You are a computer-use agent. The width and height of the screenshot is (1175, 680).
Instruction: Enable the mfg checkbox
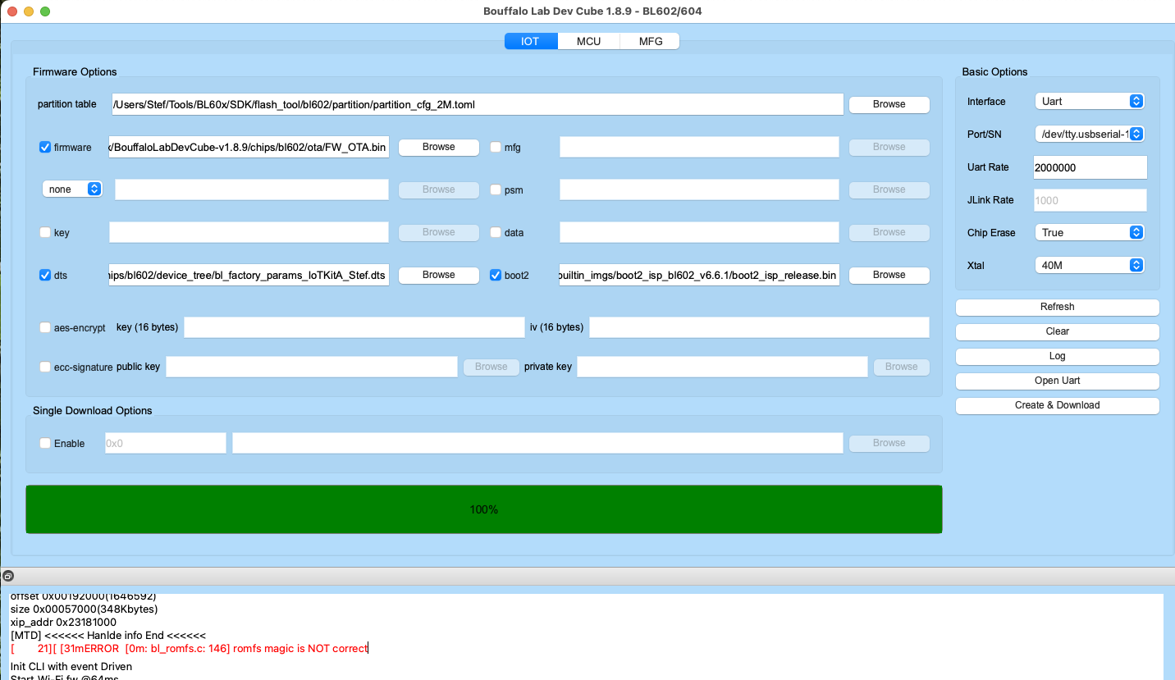pyautogui.click(x=496, y=148)
